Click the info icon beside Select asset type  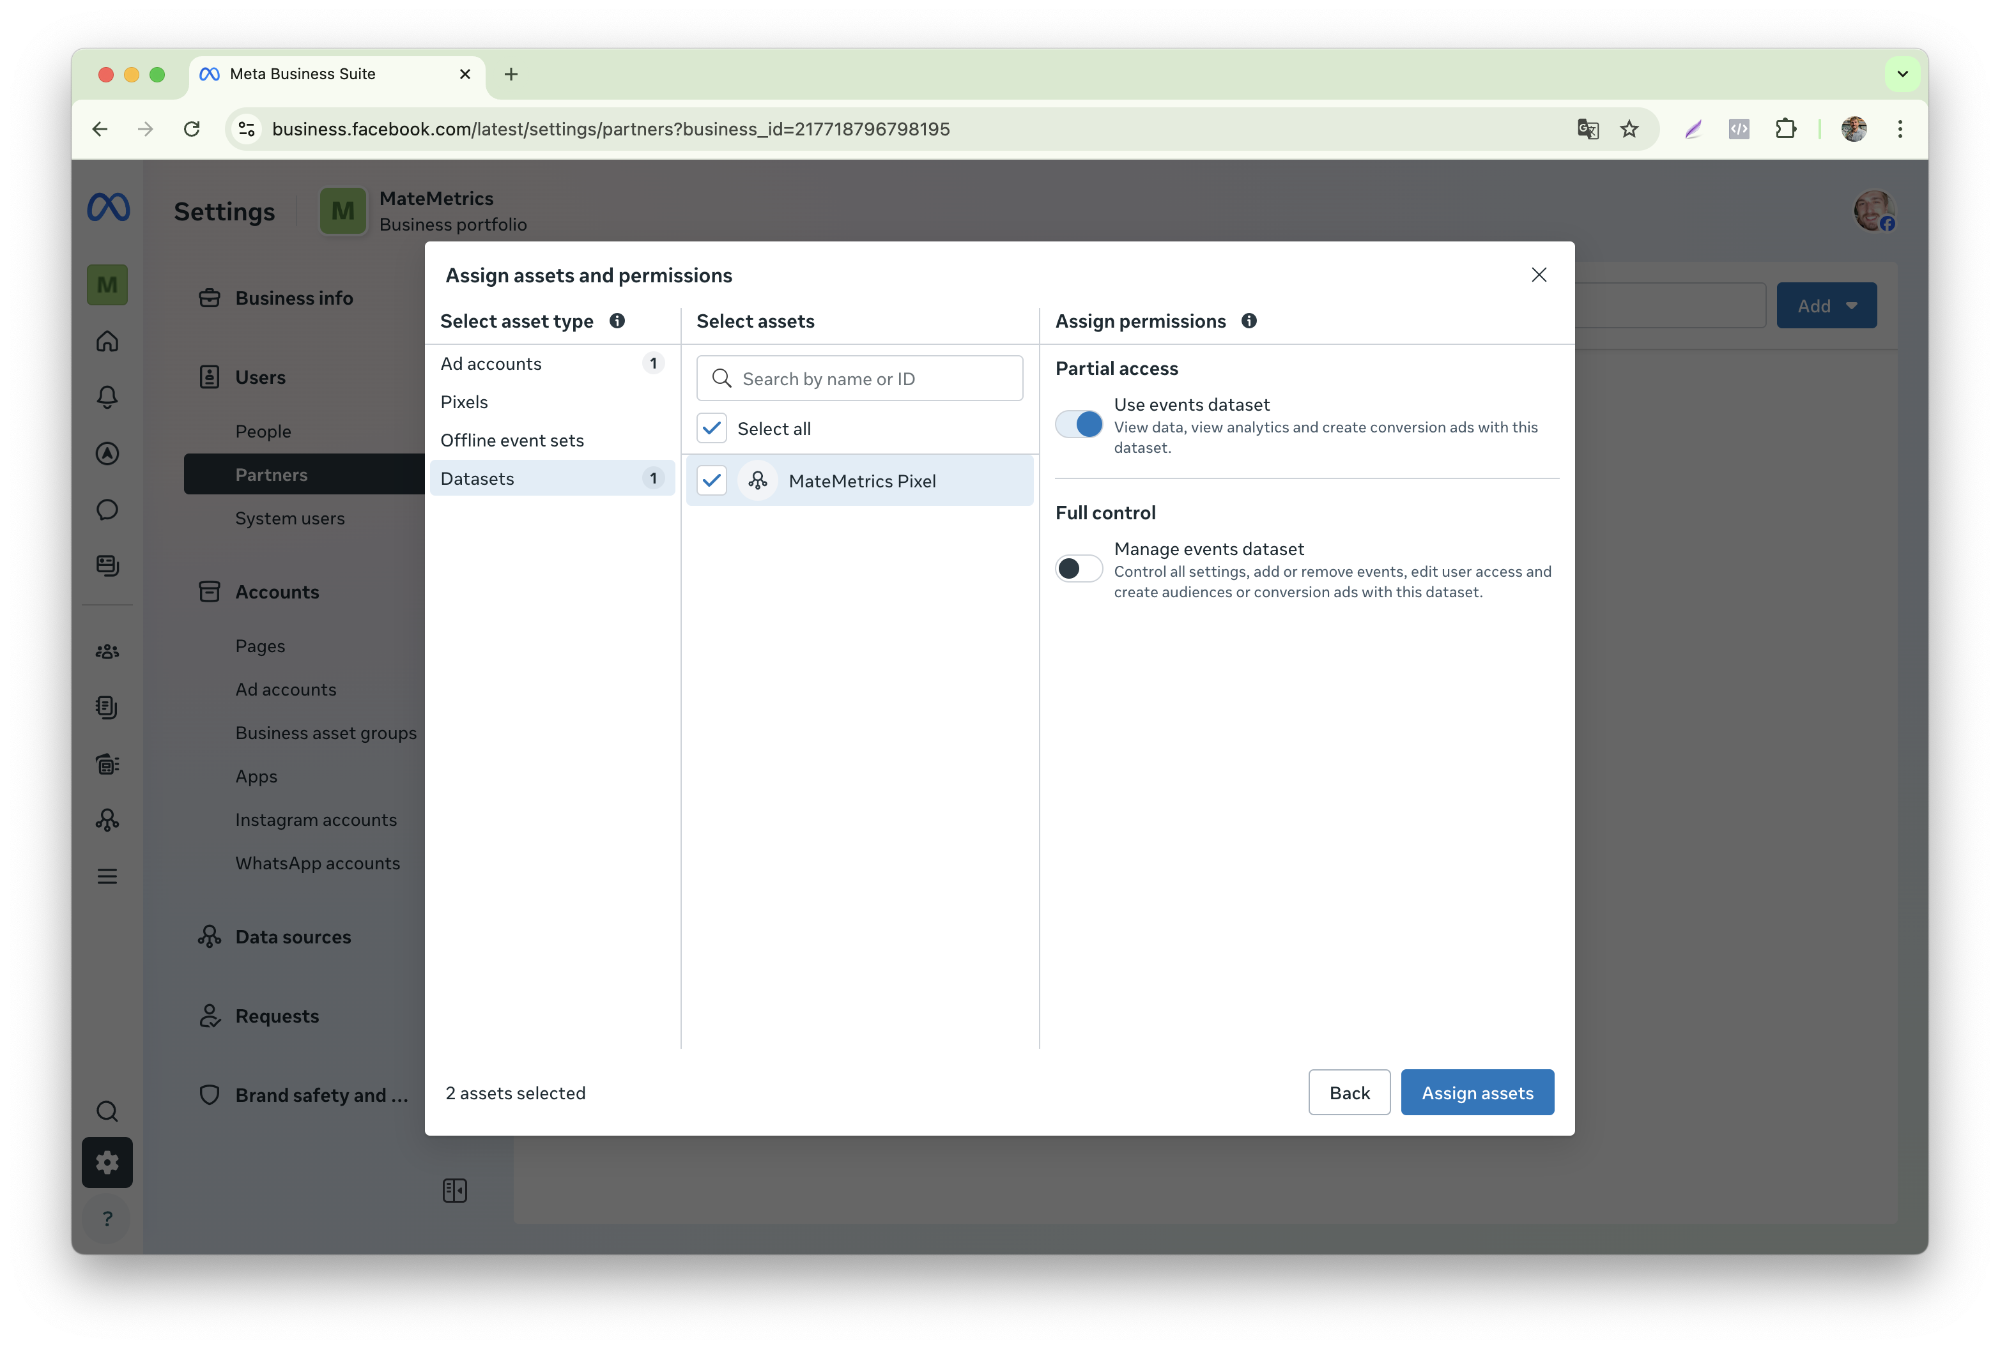(x=617, y=321)
